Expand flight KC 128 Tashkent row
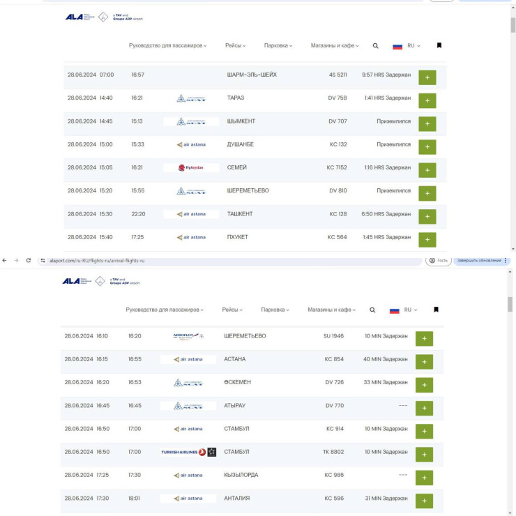Viewport: 516px width, 516px height. (427, 216)
